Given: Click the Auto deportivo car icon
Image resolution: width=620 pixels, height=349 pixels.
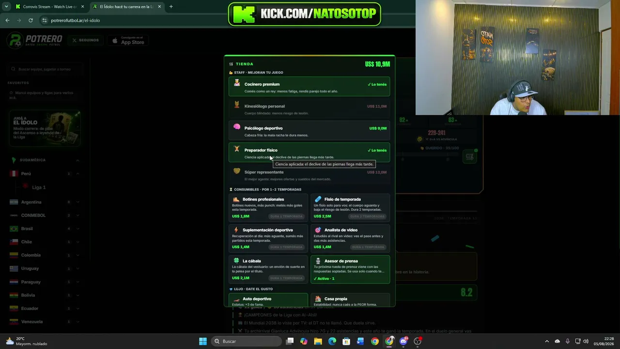Looking at the screenshot, I should 236,299.
